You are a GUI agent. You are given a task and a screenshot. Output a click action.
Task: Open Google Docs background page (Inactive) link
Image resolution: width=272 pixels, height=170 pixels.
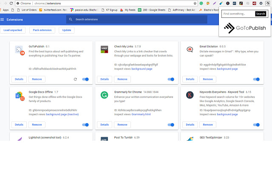(x=62, y=114)
